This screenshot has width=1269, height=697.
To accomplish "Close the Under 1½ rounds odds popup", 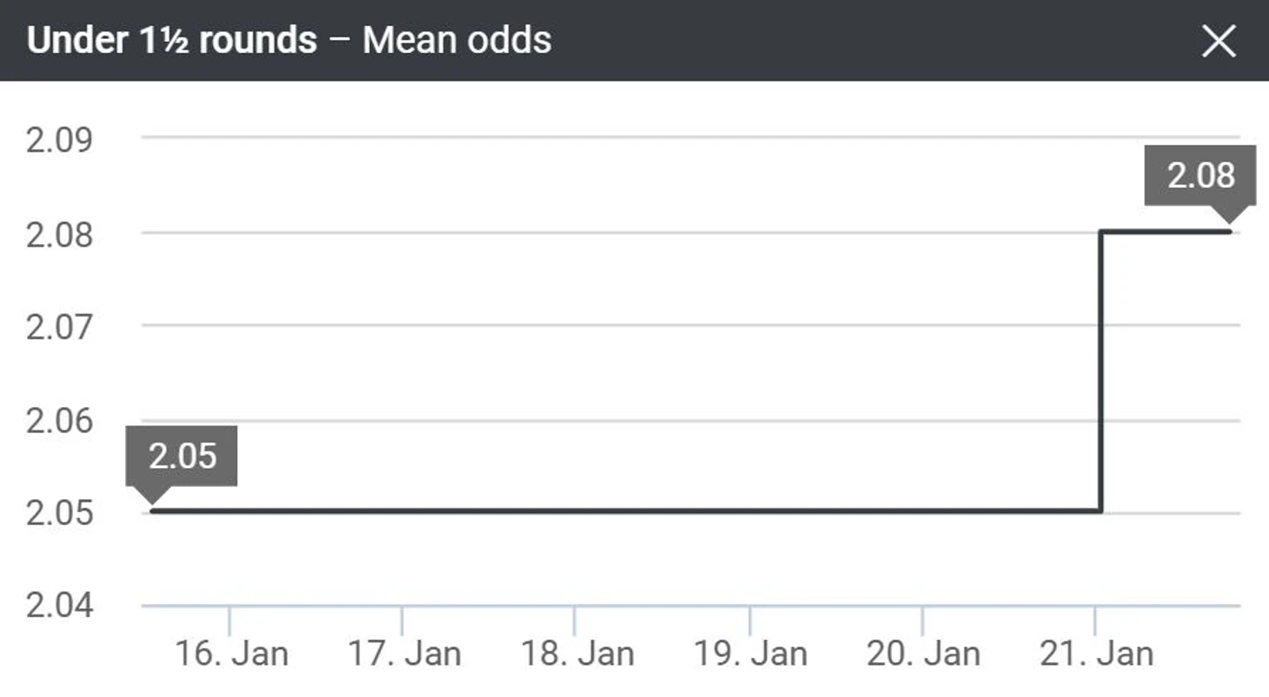I will tap(1219, 41).
